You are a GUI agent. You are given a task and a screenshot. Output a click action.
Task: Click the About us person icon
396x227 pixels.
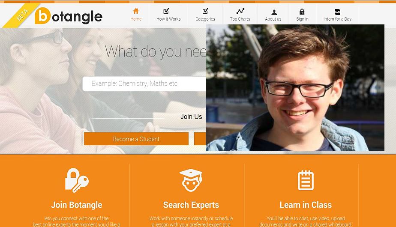(274, 12)
